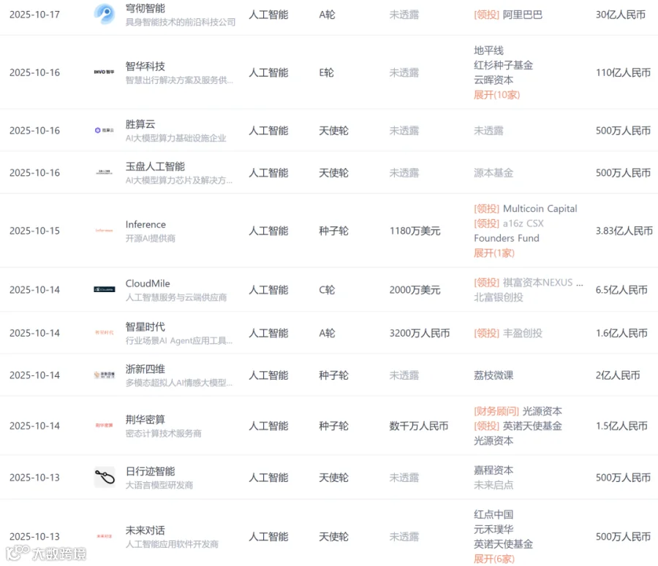Viewport: 658px width, 566px height.
Task: Open the 未来对话 company name link
Action: pyautogui.click(x=145, y=530)
